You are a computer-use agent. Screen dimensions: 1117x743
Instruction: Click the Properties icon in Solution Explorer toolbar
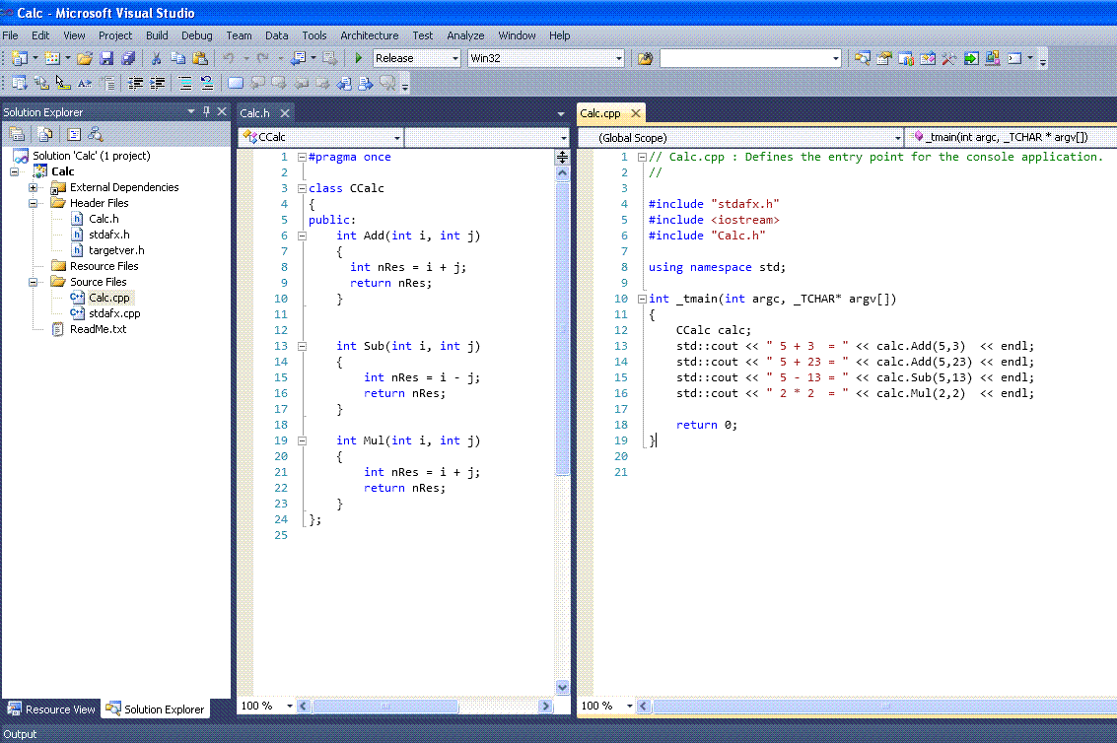(x=17, y=134)
